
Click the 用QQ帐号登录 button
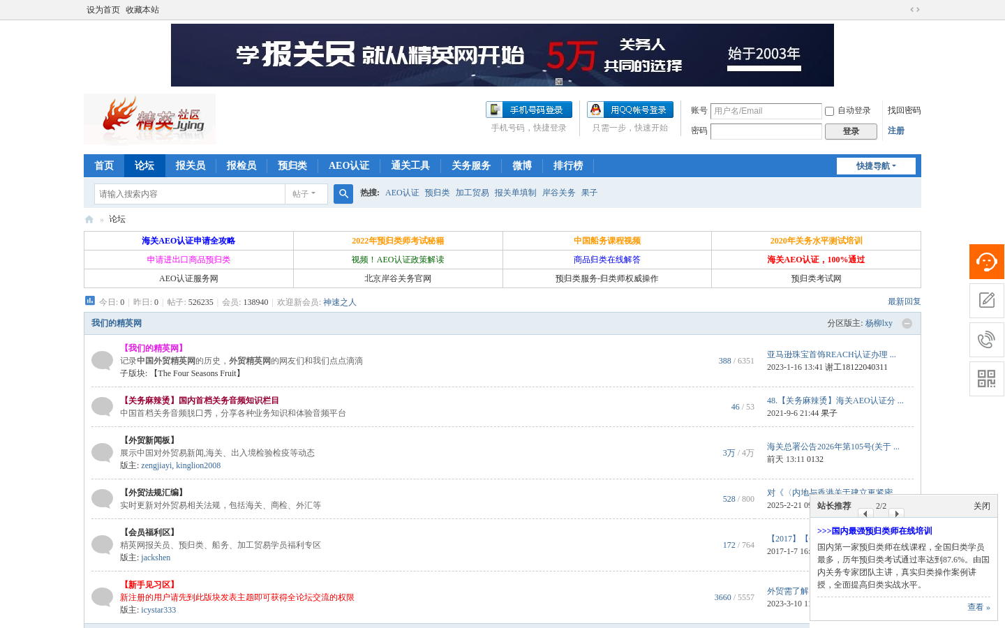(x=630, y=110)
